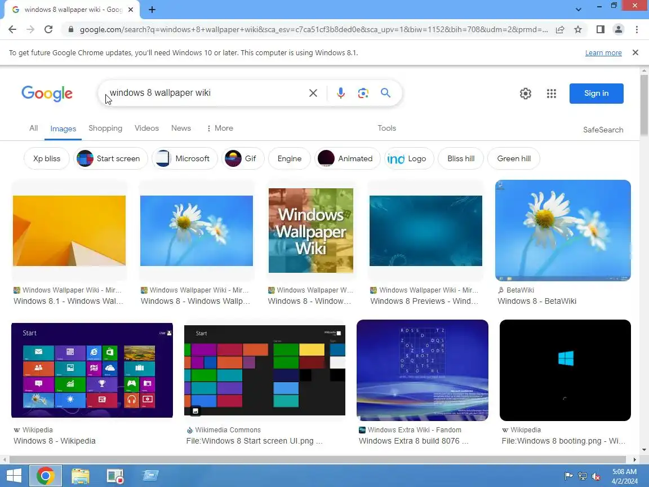Viewport: 649px width, 487px height.
Task: Filter by Gif chip
Action: 243,158
